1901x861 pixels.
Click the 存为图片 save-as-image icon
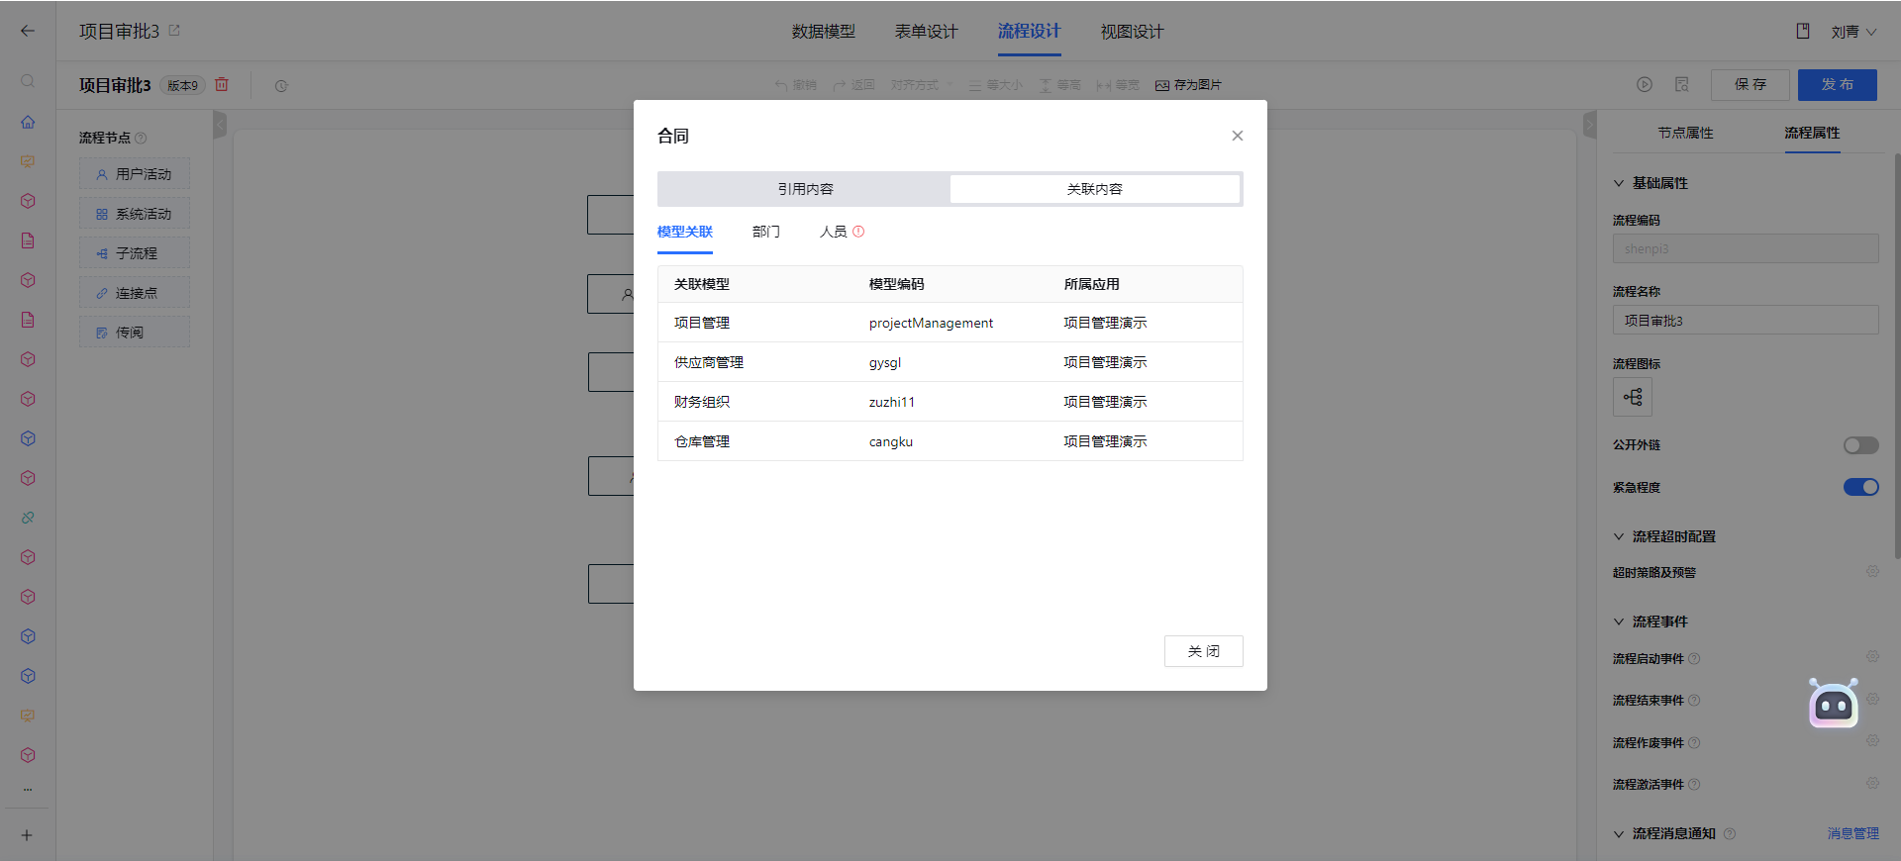[1162, 85]
